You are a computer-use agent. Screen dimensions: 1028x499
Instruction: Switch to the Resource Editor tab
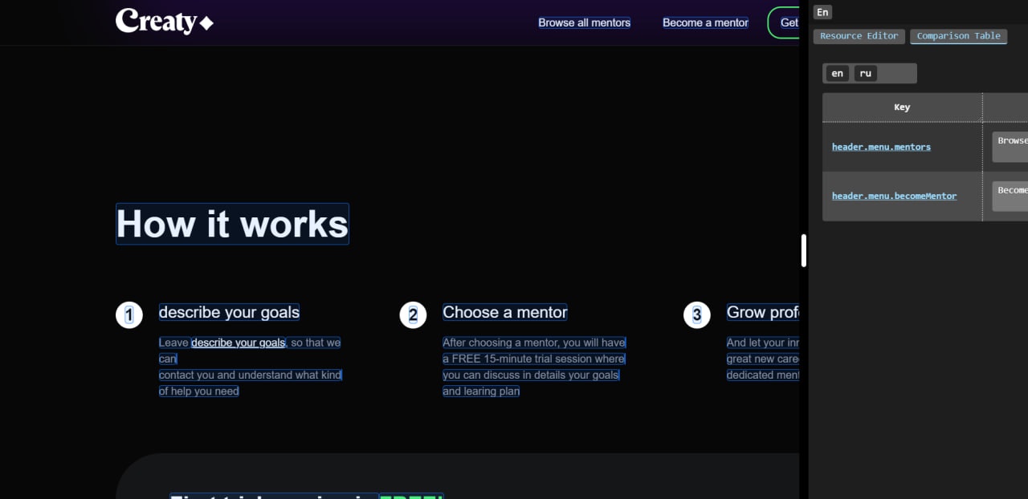[x=859, y=36]
